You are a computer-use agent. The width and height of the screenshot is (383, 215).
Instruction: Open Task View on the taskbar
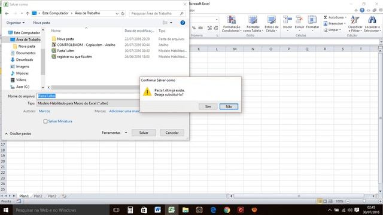point(116,210)
